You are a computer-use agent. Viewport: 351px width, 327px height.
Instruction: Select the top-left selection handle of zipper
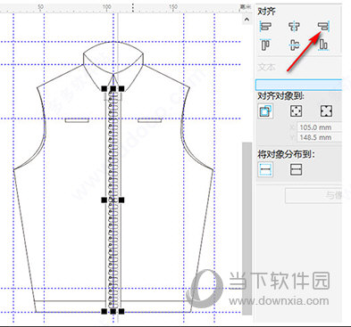(104, 88)
